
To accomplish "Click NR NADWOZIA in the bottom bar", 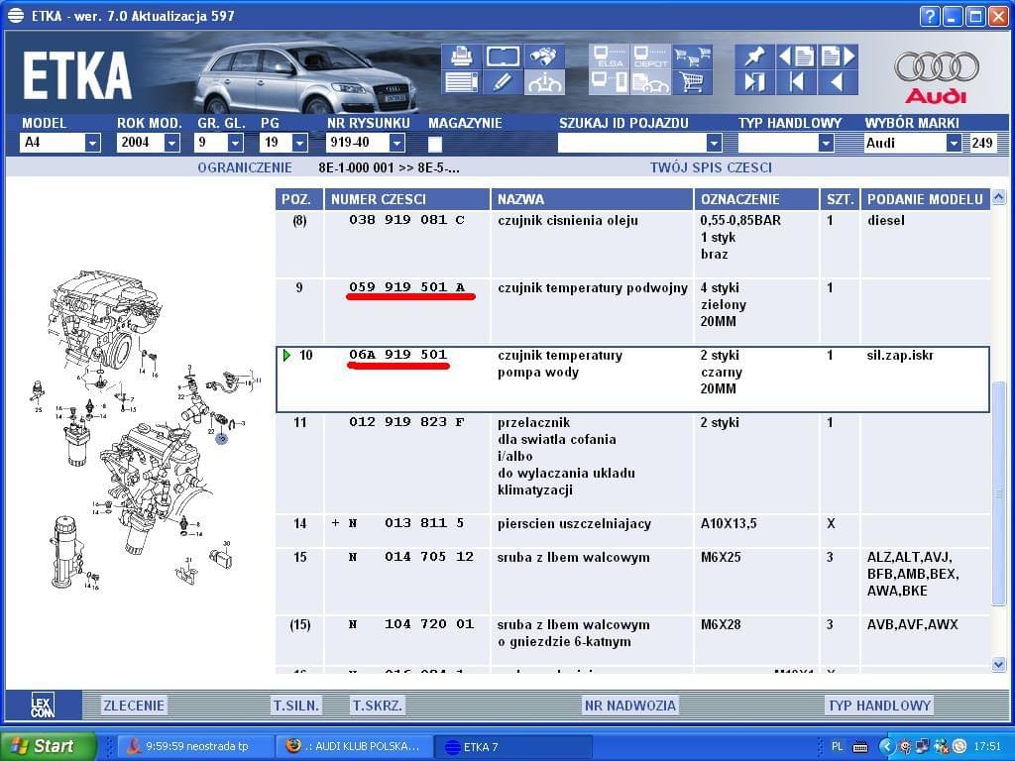I will pyautogui.click(x=629, y=706).
